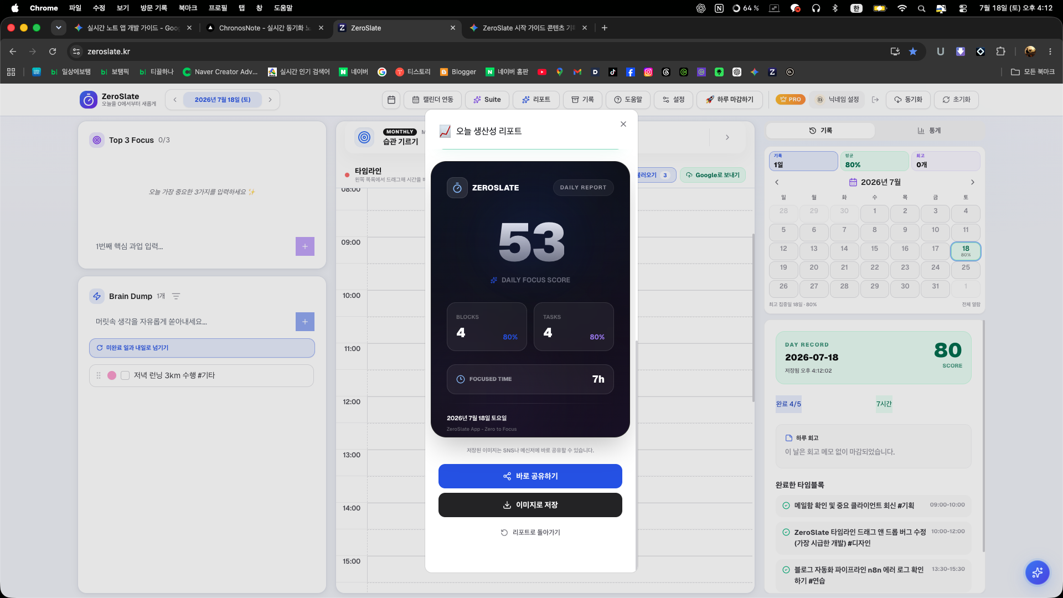The width and height of the screenshot is (1063, 598).
Task: Go to next month in calendar
Action: (x=973, y=182)
